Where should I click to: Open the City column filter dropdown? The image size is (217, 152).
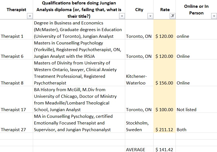coord(150,16)
